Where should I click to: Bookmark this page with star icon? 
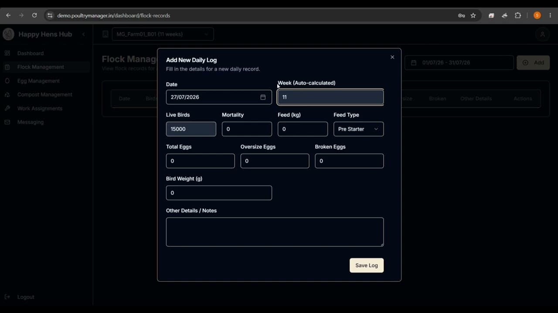473,15
